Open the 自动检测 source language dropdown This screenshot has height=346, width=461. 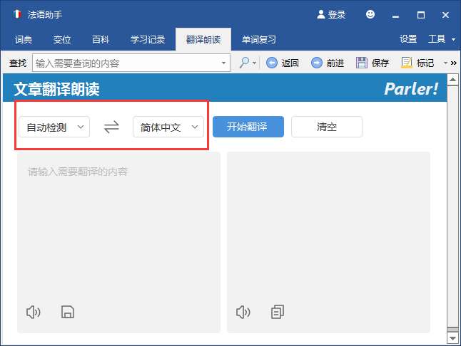(x=54, y=127)
